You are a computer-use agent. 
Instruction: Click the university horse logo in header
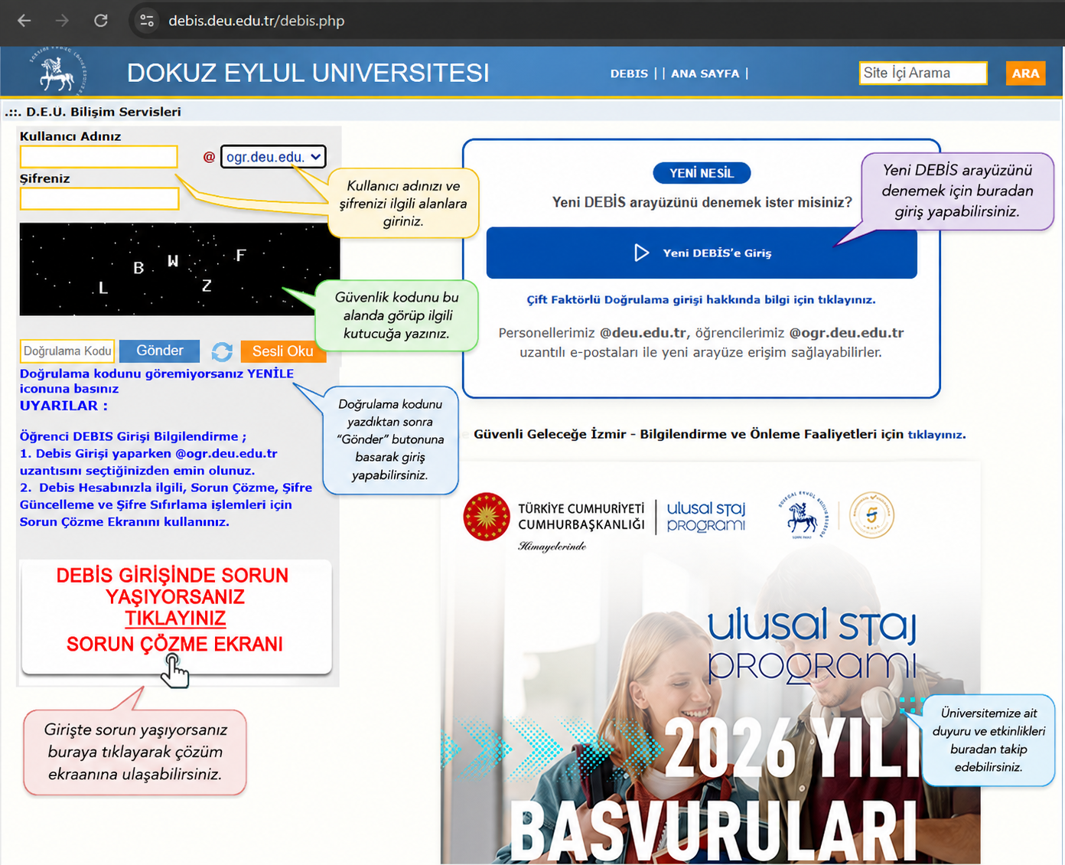coord(57,71)
